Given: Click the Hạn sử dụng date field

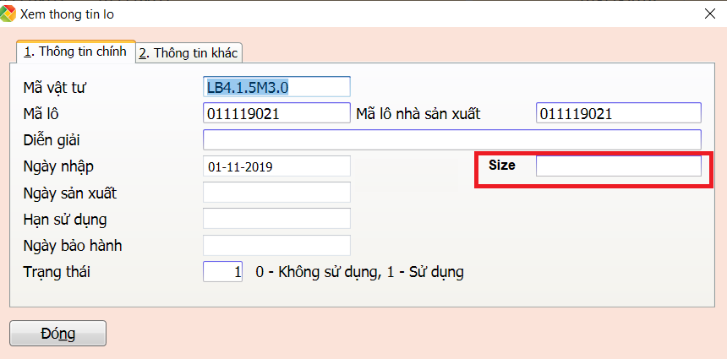Looking at the screenshot, I should tap(276, 219).
